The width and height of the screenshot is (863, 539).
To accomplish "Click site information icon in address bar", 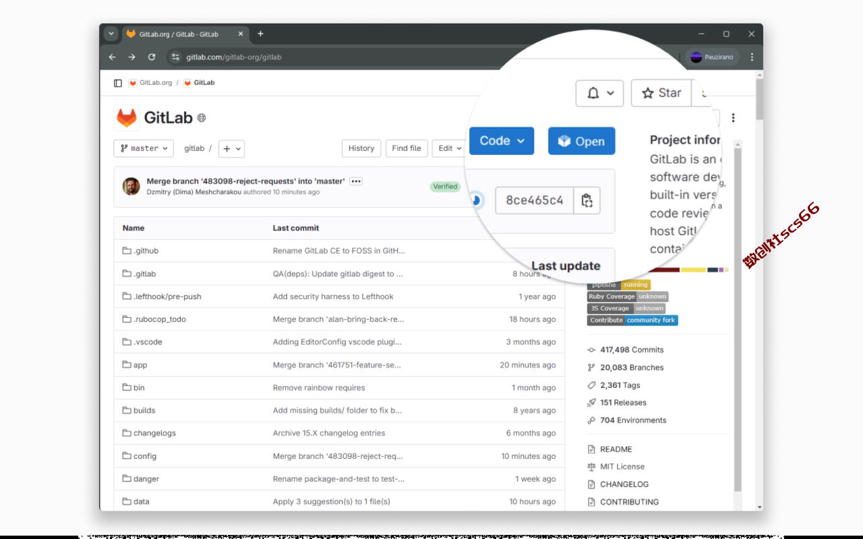I will pyautogui.click(x=175, y=57).
